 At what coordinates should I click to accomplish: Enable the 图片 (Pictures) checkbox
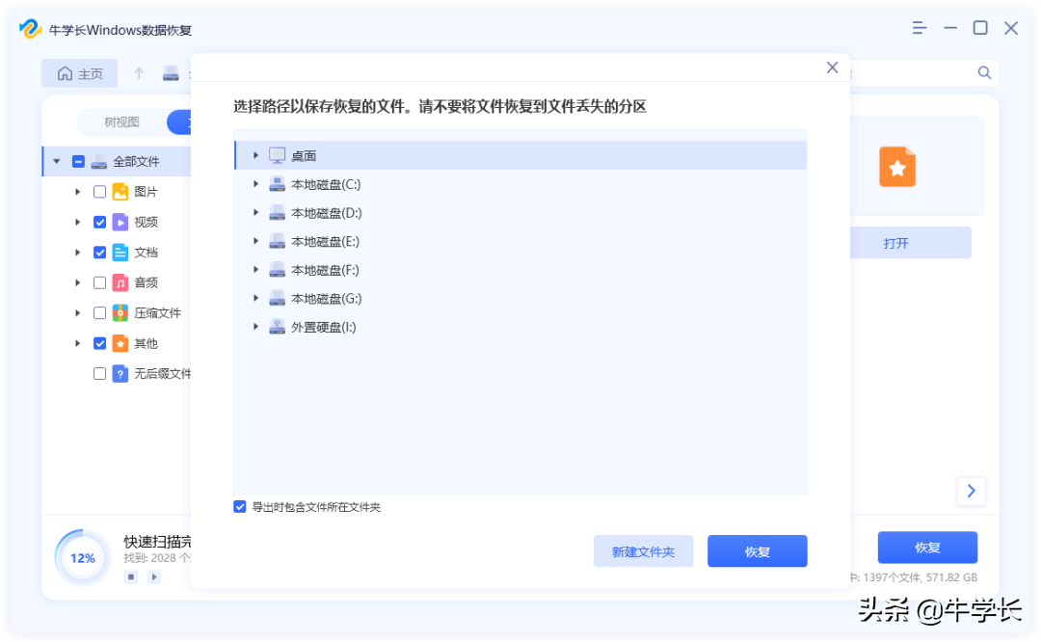(100, 191)
